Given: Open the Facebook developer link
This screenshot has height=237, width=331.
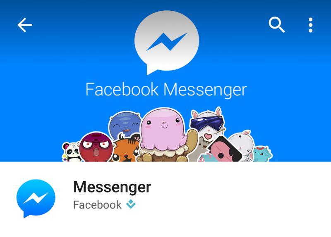Looking at the screenshot, I should click(x=97, y=205).
